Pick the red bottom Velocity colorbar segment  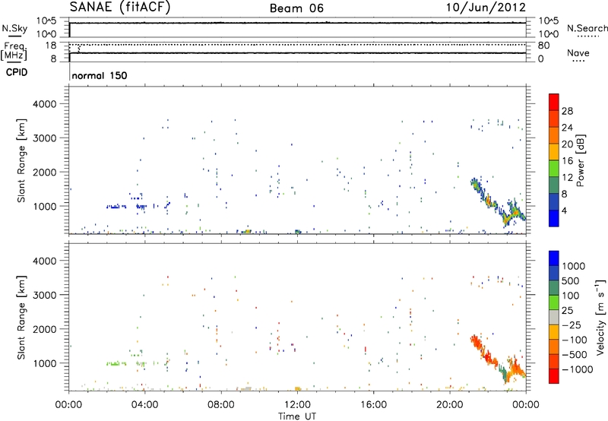[x=554, y=376]
